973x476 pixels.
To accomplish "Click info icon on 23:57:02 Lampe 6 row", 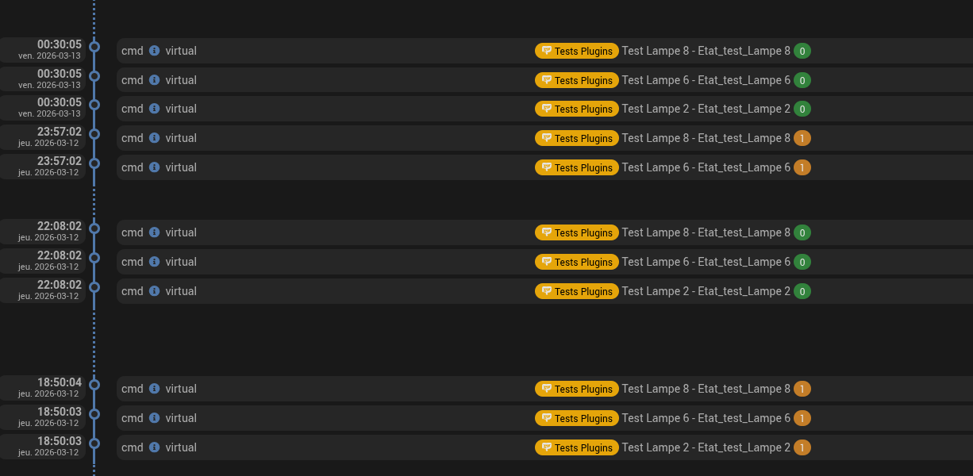I will pos(155,167).
